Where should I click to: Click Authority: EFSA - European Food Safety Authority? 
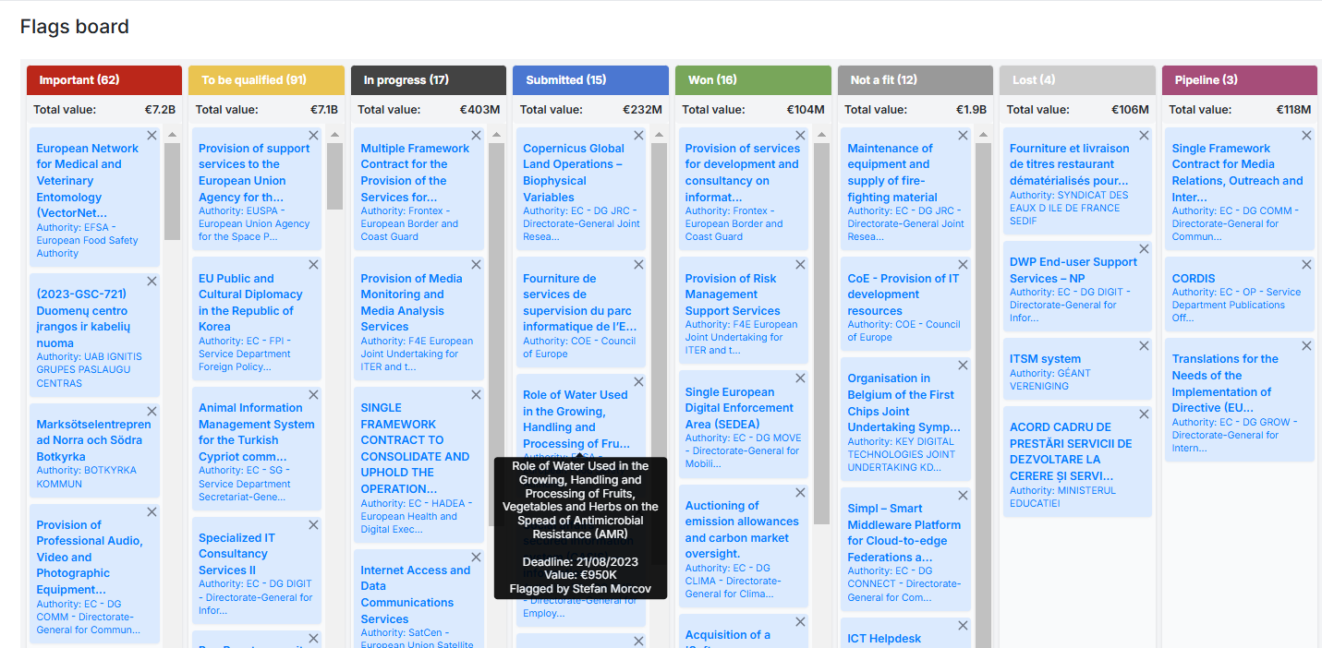(x=87, y=240)
